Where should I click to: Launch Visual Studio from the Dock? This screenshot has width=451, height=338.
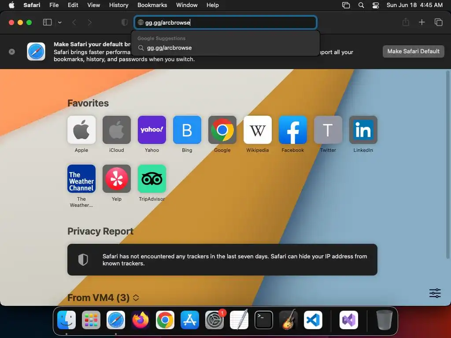tap(349, 320)
